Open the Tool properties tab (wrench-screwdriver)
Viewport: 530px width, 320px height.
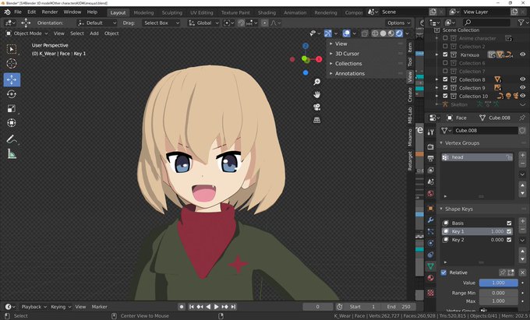pos(430,132)
